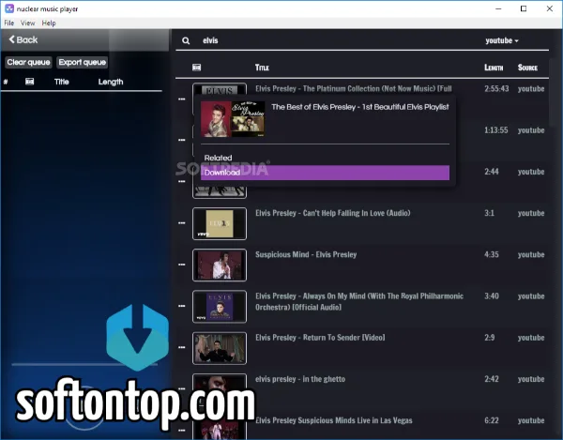Click the Length column header in results
Viewport: 563px width, 440px height.
tap(494, 68)
